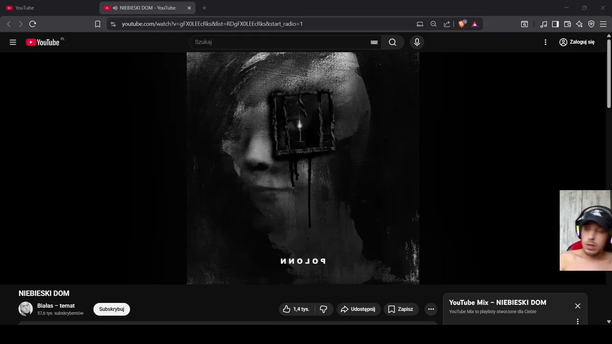Go back with browser back arrow
This screenshot has height=344, width=612.
9,24
